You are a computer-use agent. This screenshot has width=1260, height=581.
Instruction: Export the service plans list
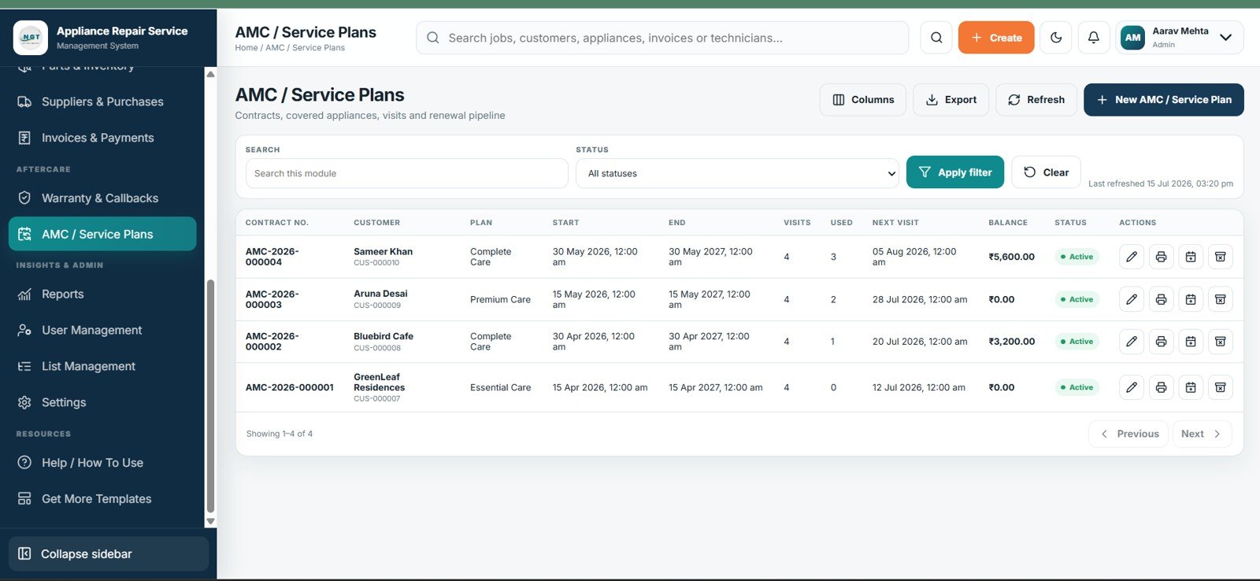coord(951,100)
